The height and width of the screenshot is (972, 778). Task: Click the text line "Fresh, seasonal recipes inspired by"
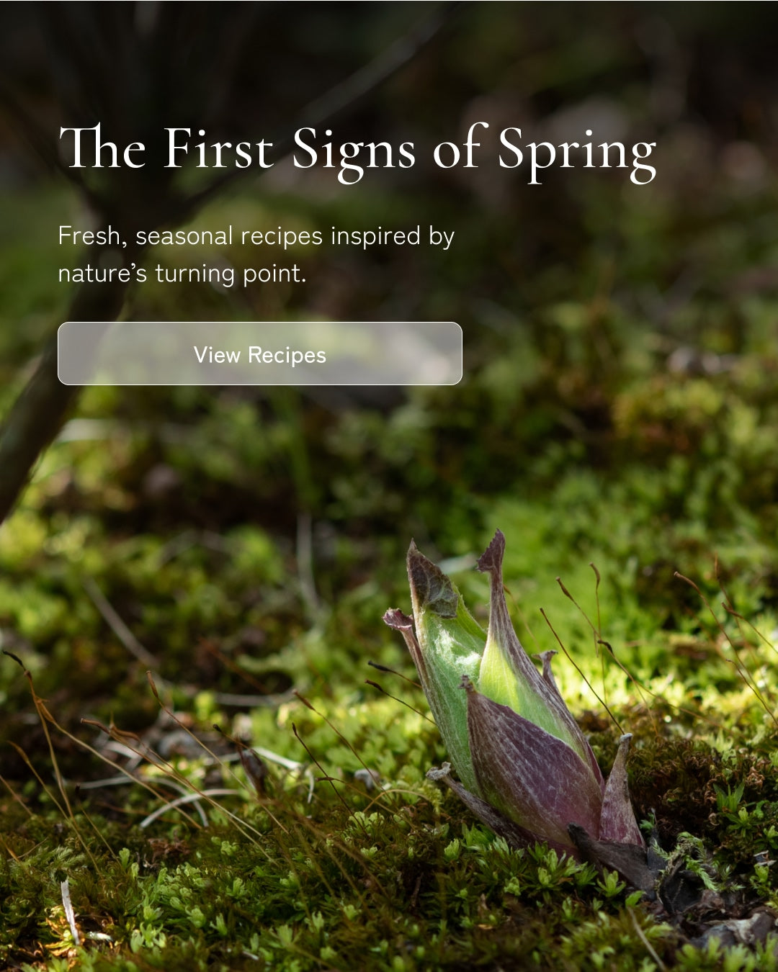256,236
